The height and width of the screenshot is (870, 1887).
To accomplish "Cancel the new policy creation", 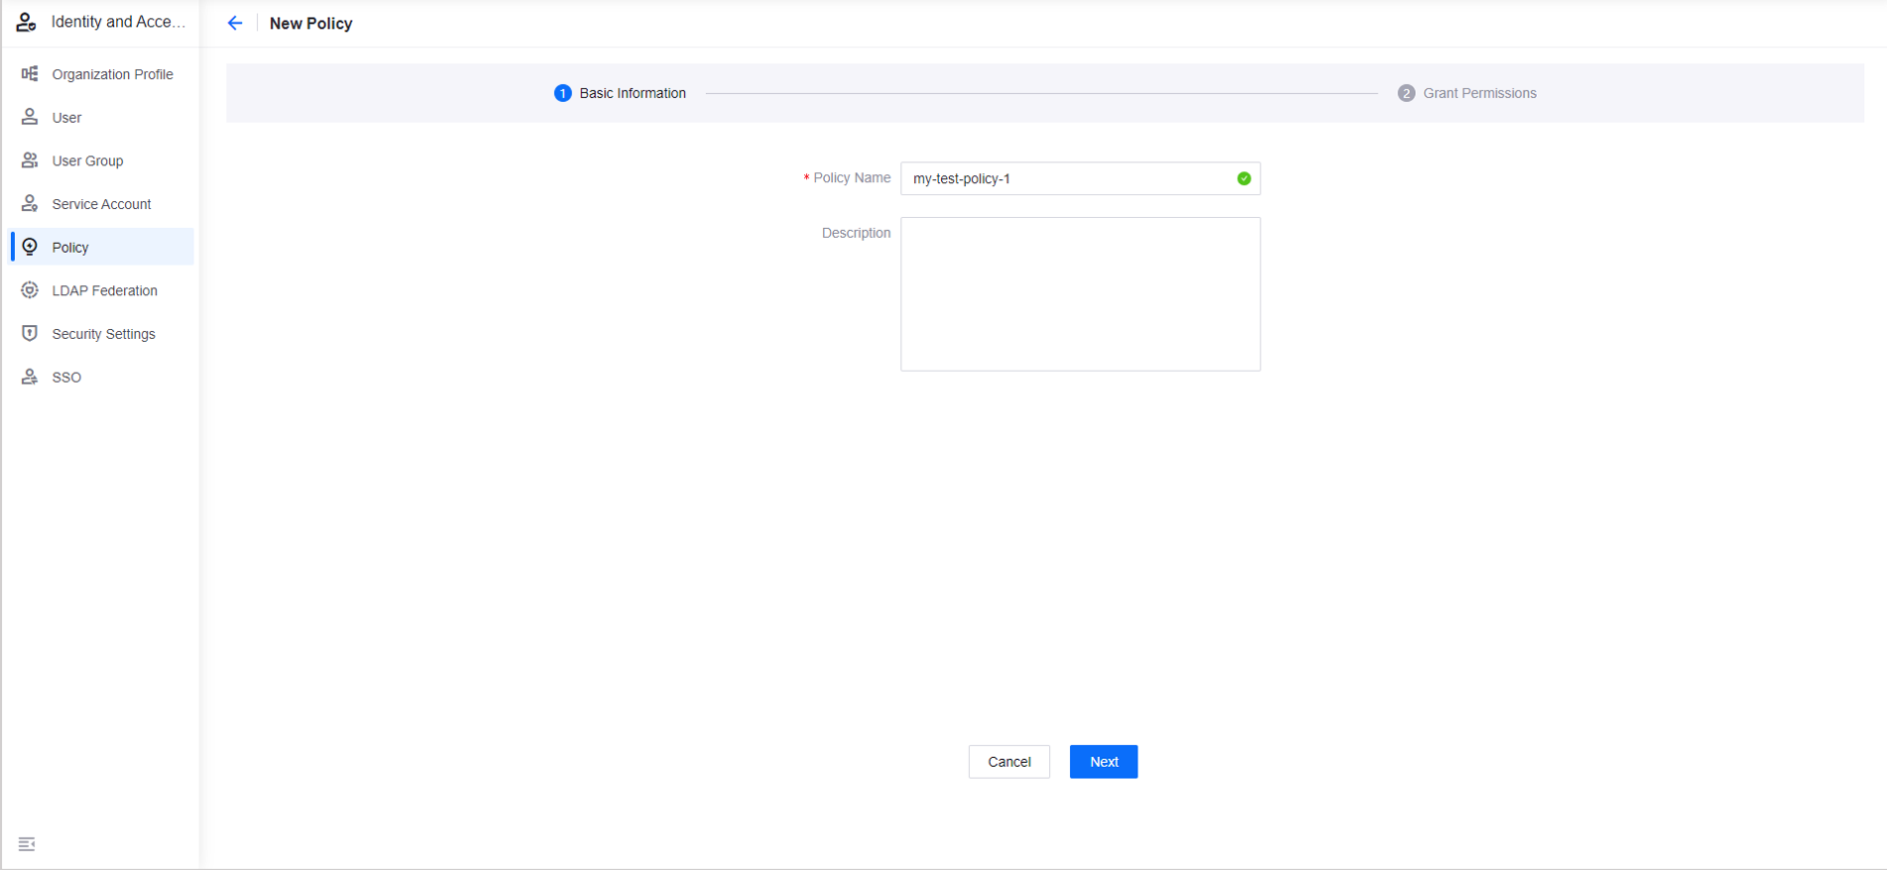I will click(1008, 762).
